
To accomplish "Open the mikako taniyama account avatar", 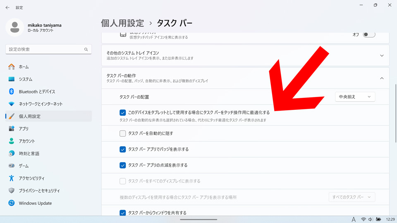I will coord(15,27).
